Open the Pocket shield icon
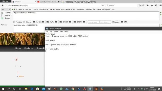Viewport: 162px width, 91px height. pos(156,6)
